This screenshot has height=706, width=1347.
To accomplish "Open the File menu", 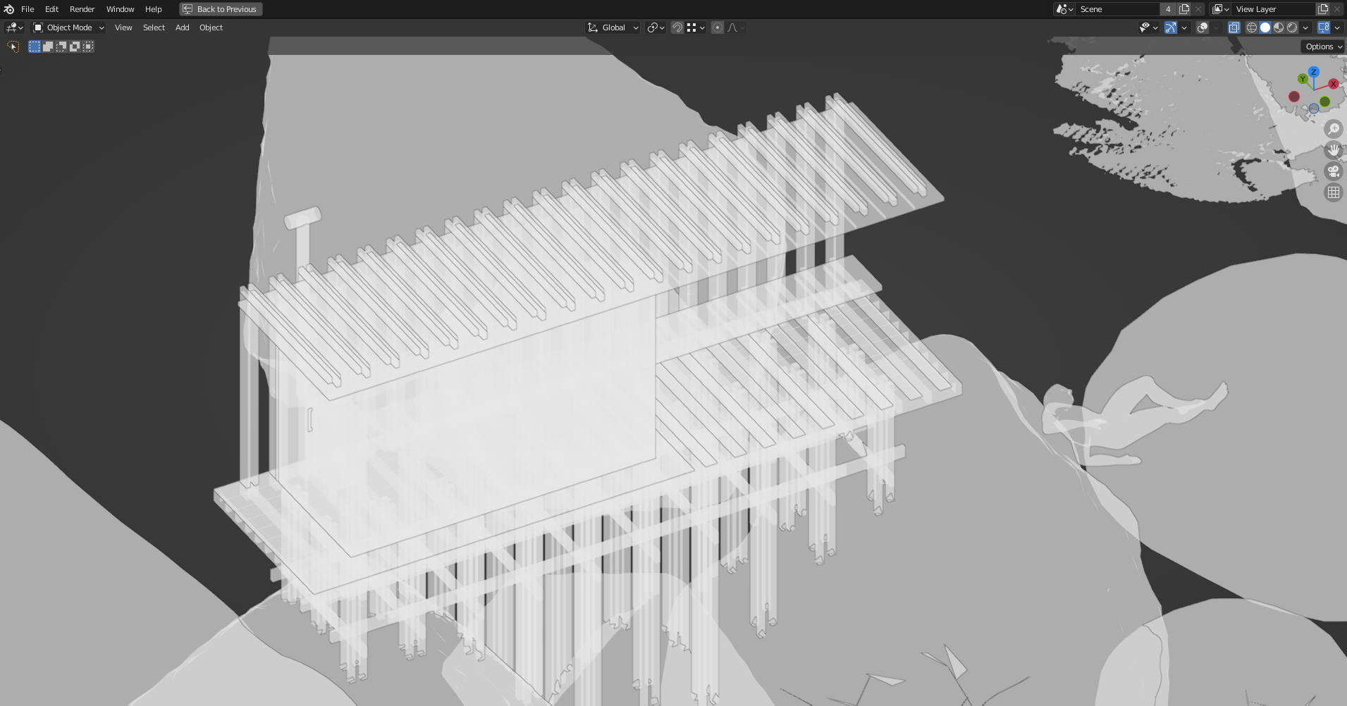I will pos(27,9).
